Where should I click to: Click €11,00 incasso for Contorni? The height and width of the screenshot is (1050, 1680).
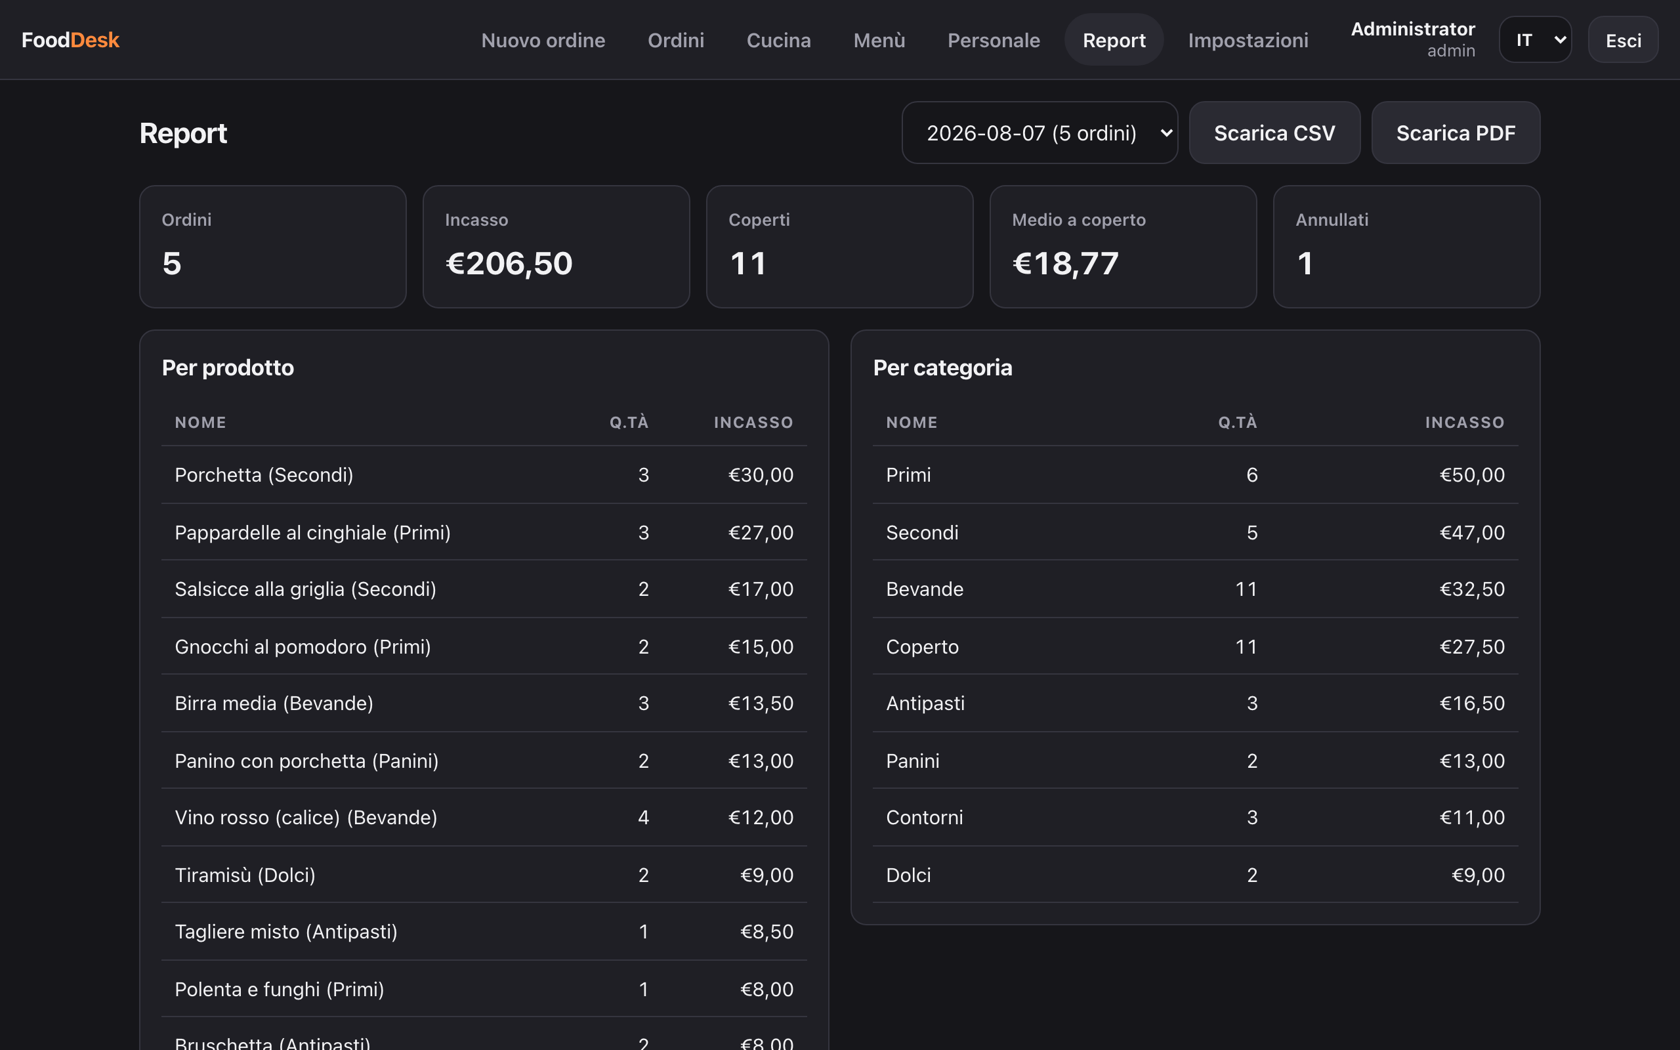click(1472, 818)
